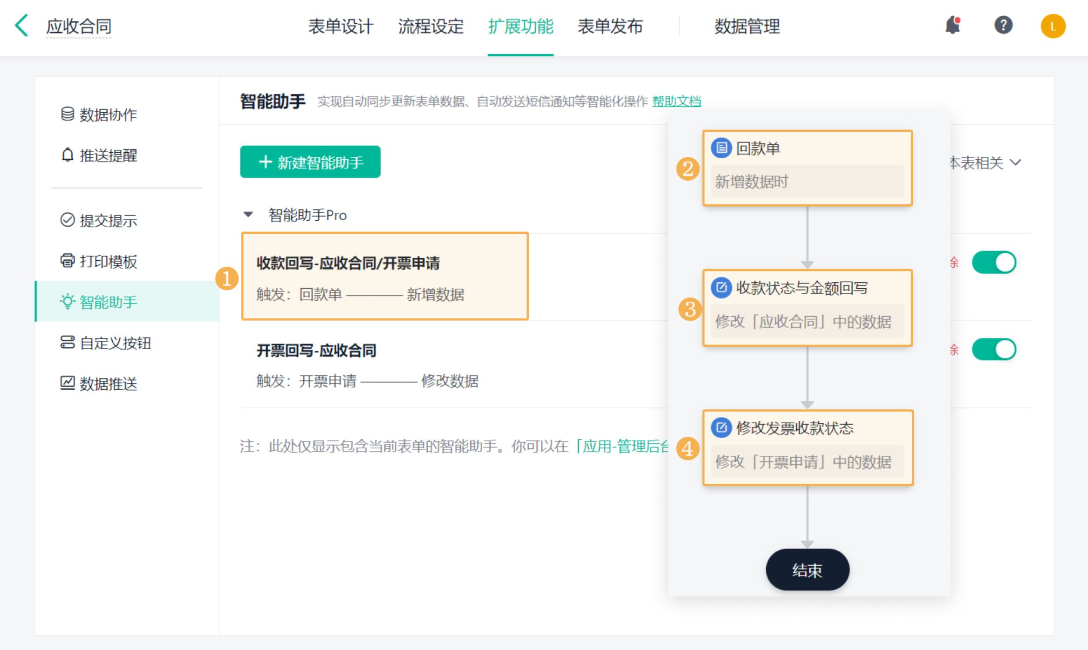Screen dimensions: 1088x650
Task: Select 自定义按钮 in sidebar
Action: coord(105,343)
